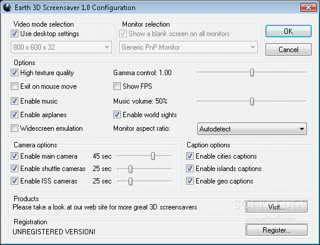
Task: Click the Register... button
Action: coord(277,230)
